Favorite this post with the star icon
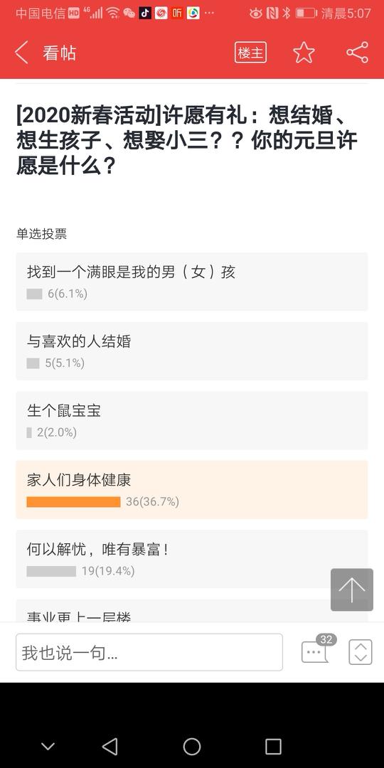 pyautogui.click(x=304, y=53)
